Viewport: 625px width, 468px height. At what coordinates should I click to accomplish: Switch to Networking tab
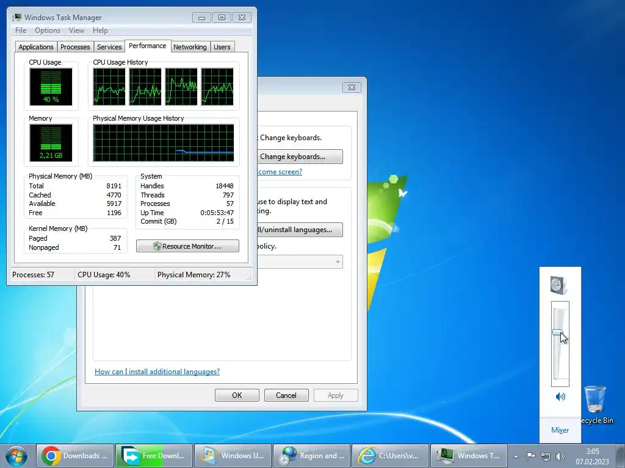[190, 47]
